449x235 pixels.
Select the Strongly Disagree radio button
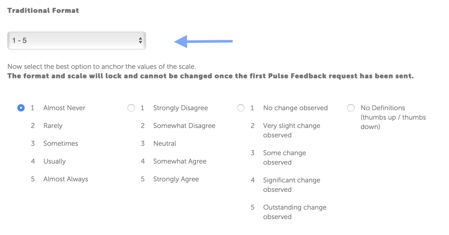coord(131,108)
